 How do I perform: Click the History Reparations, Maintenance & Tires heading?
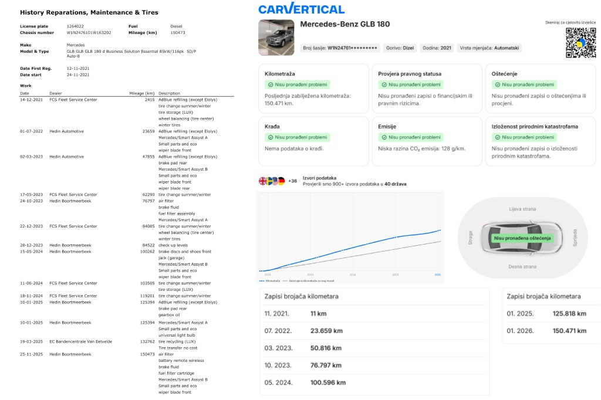[89, 12]
